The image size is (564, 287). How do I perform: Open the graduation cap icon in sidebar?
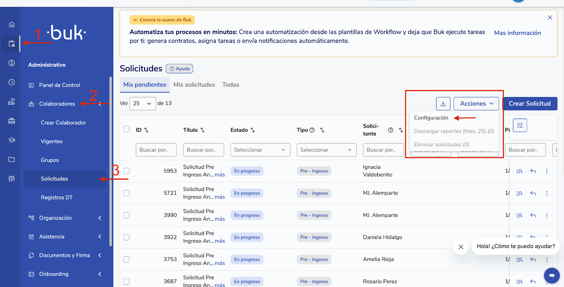click(12, 140)
